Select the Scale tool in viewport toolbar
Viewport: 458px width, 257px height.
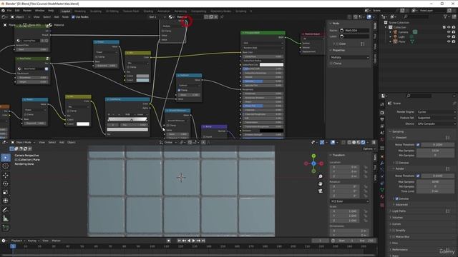tap(6, 192)
